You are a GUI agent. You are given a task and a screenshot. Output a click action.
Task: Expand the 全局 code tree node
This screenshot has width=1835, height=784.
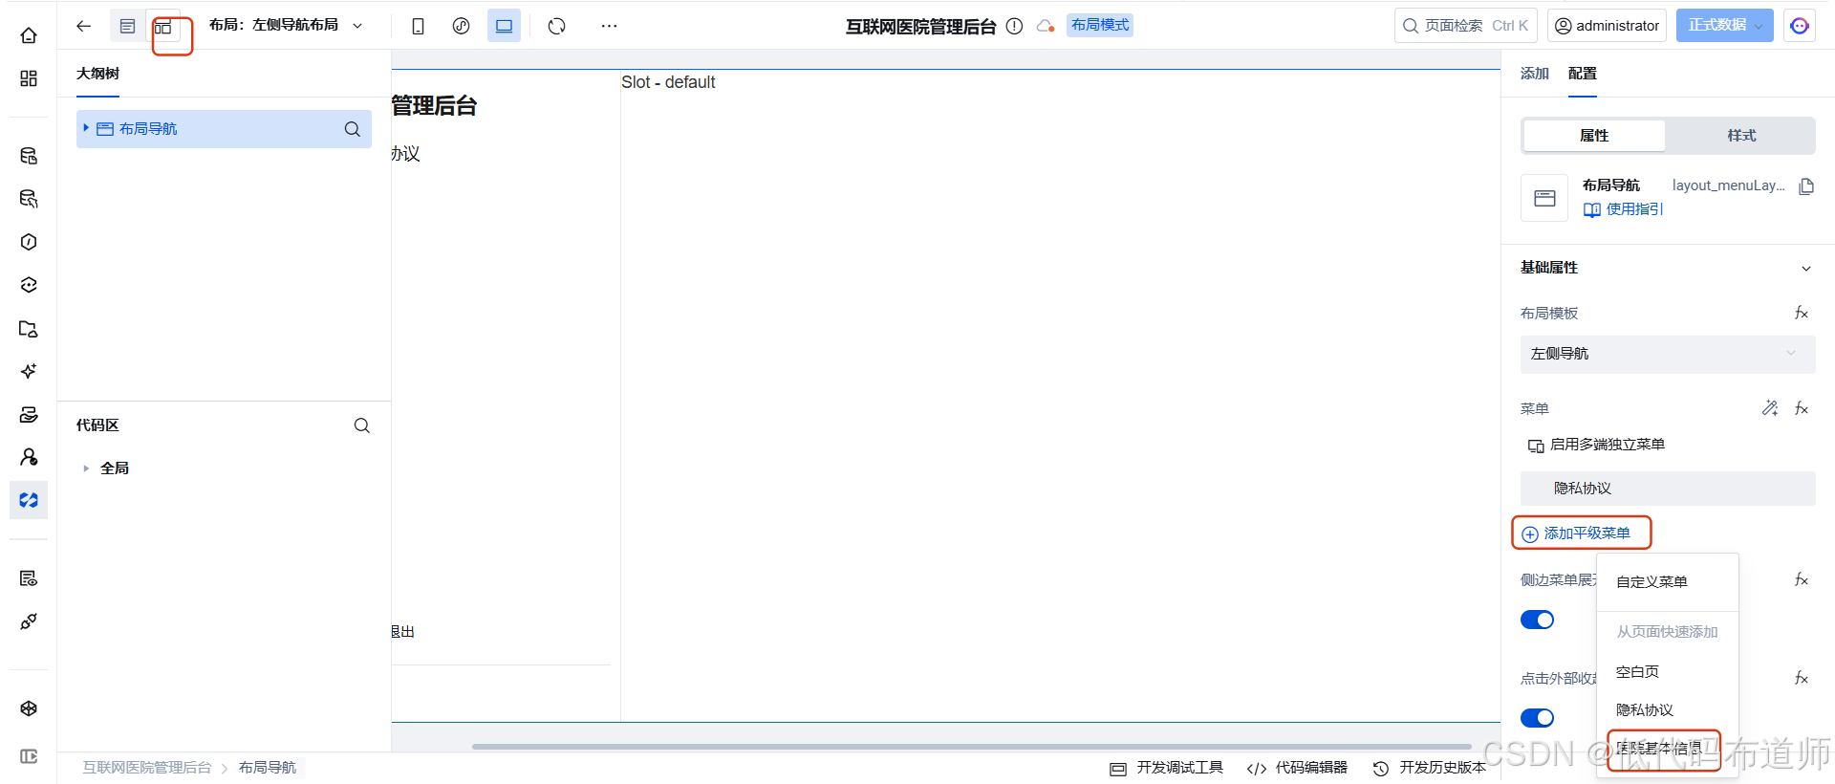(x=86, y=468)
